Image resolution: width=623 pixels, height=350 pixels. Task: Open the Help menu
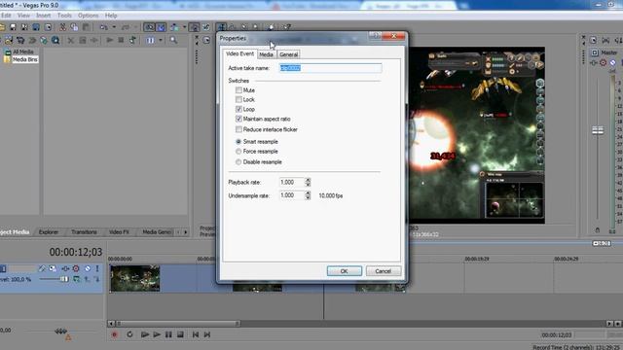pos(111,16)
